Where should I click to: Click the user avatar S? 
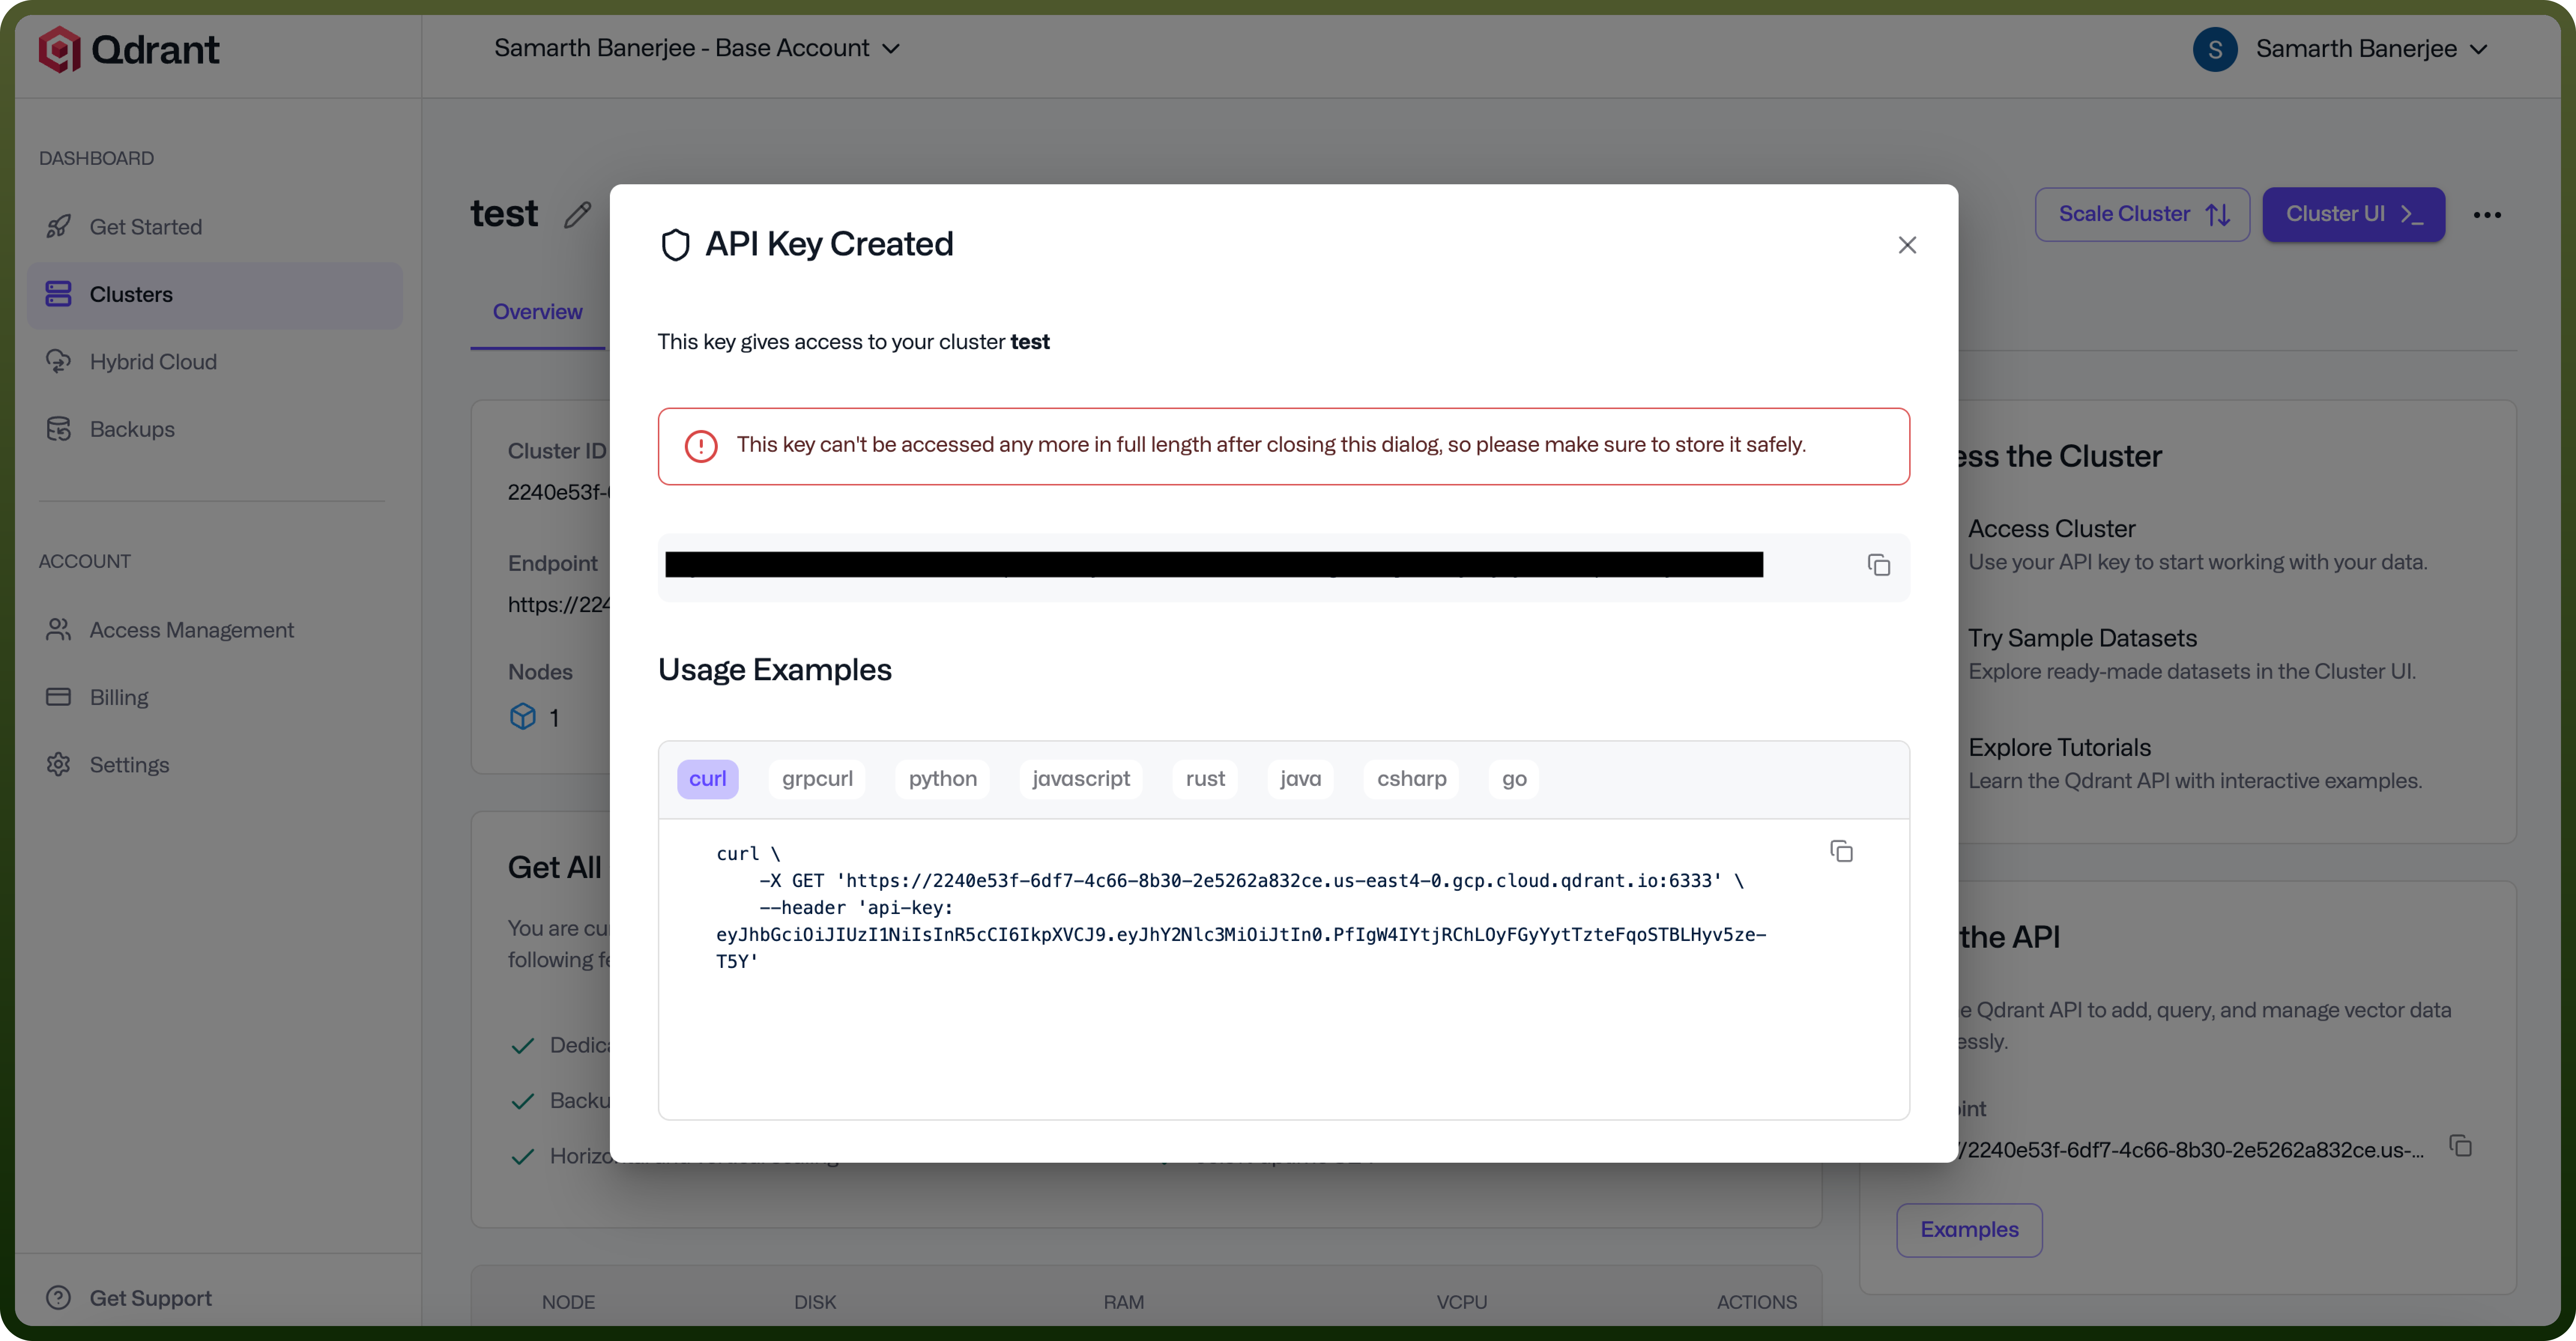2215,49
